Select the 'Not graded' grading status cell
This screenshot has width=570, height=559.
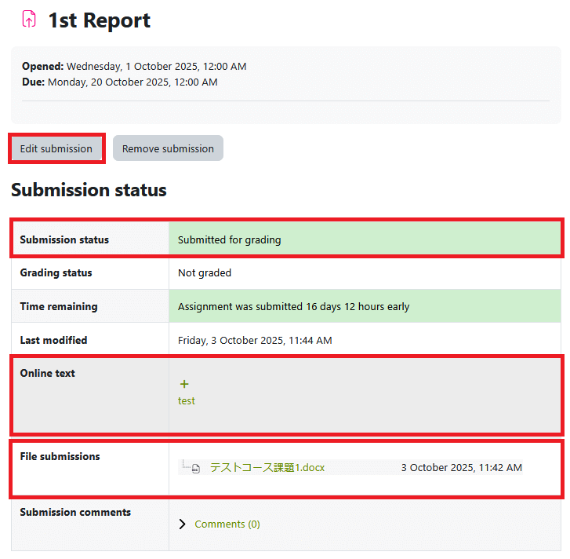[x=205, y=273]
